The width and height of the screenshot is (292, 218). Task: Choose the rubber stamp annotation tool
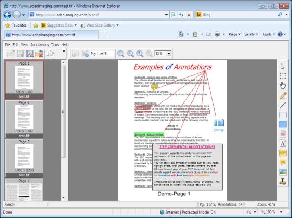[283, 181]
